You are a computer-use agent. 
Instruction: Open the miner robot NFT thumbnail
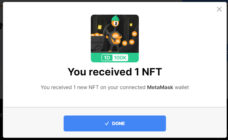tap(115, 38)
